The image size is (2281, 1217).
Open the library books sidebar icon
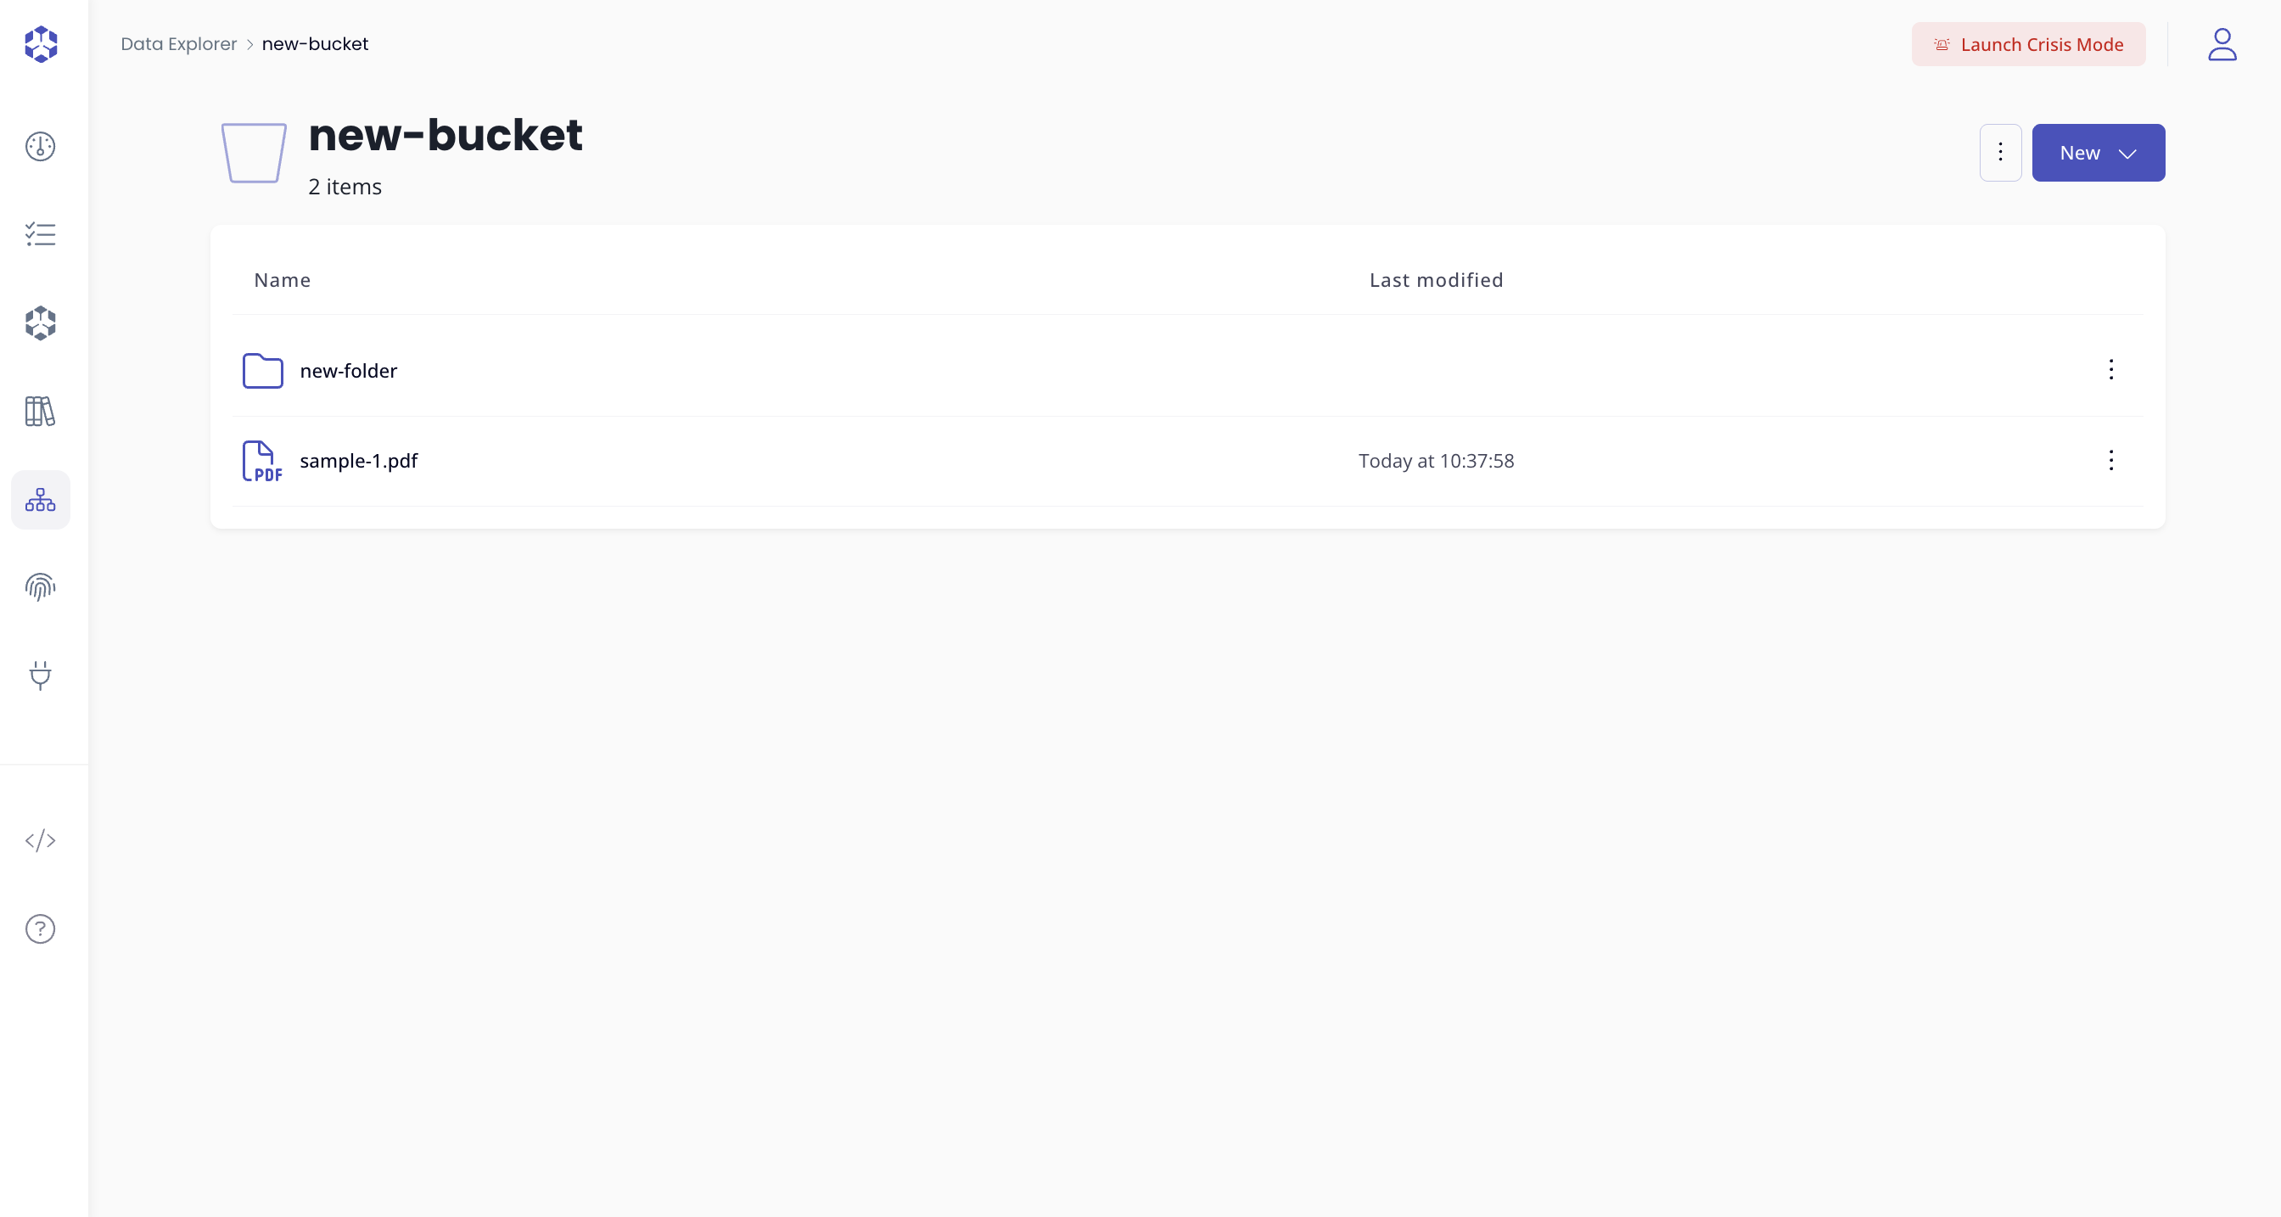pos(41,411)
